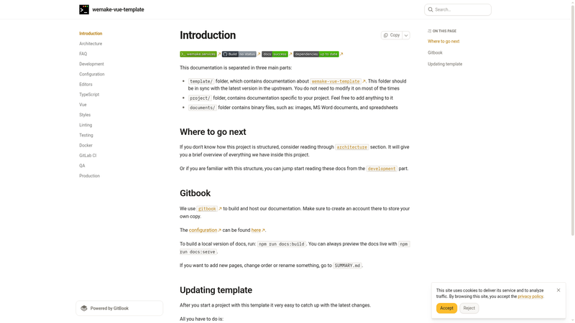This screenshot has width=575, height=323.
Task: Click the dependencies up to date badge
Action: click(316, 55)
